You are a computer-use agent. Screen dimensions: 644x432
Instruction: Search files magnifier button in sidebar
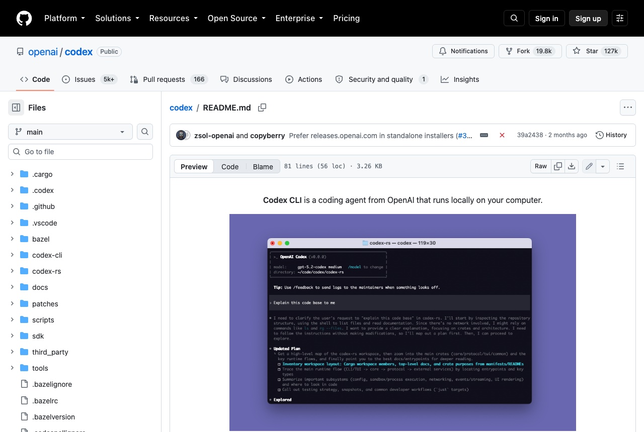145,132
